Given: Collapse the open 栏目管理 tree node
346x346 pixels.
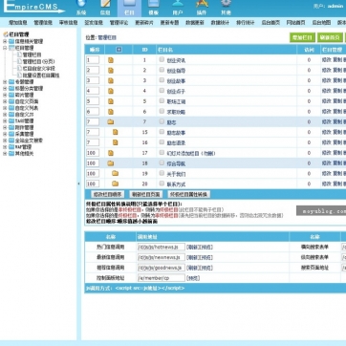Looking at the screenshot, I should (x=5, y=48).
